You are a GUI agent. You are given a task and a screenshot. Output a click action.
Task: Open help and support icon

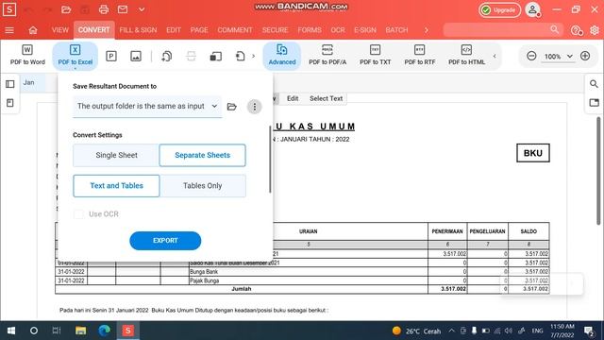tap(577, 30)
